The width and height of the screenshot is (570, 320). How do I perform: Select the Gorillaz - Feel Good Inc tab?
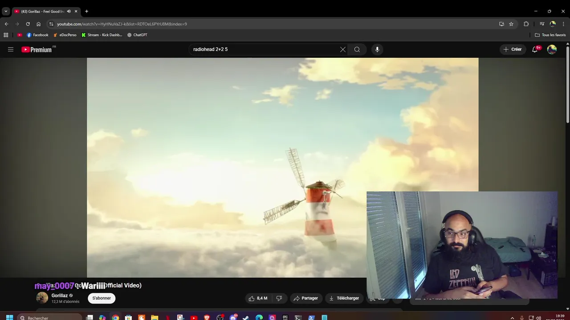click(42, 11)
